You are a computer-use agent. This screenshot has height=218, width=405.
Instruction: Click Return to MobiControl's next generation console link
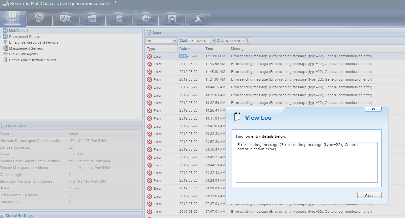pyautogui.click(x=60, y=3)
